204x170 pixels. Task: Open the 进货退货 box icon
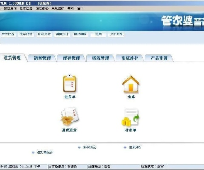pos(70,117)
